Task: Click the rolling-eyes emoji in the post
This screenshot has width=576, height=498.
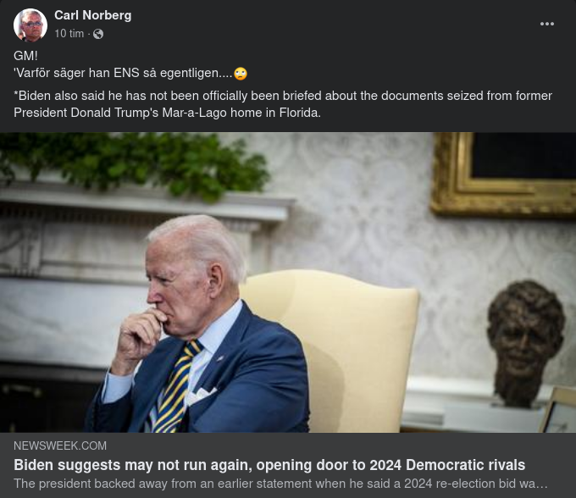Action: tap(241, 74)
